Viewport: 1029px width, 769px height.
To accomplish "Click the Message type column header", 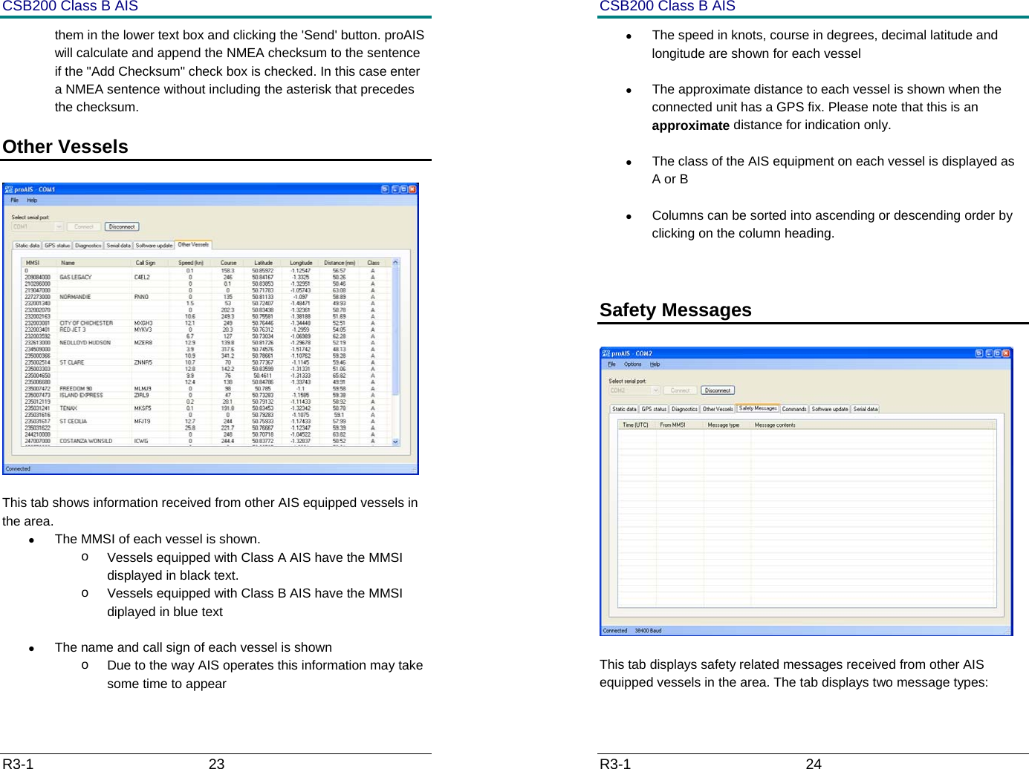I will click(x=724, y=425).
